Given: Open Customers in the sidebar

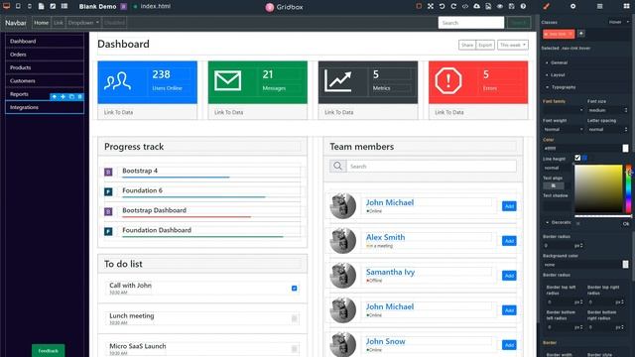Looking at the screenshot, I should tap(45, 81).
